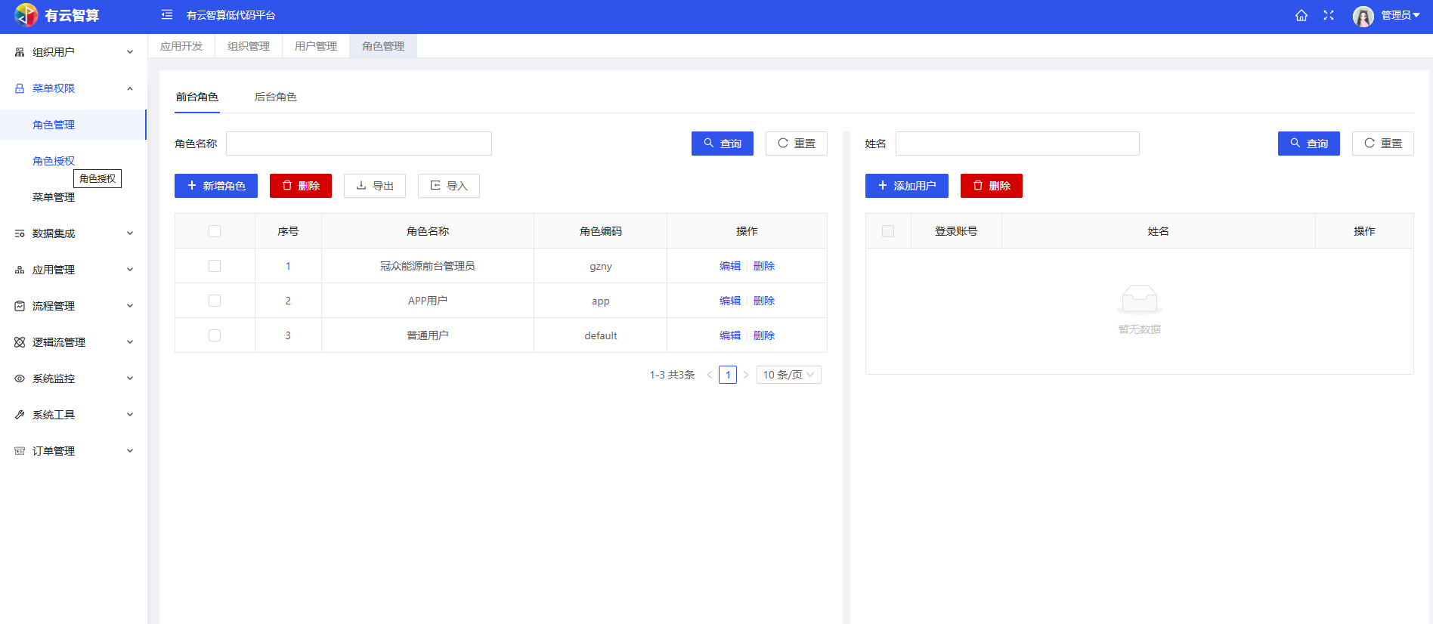Open the 用户管理 page tab
The image size is (1433, 624).
[x=316, y=46]
